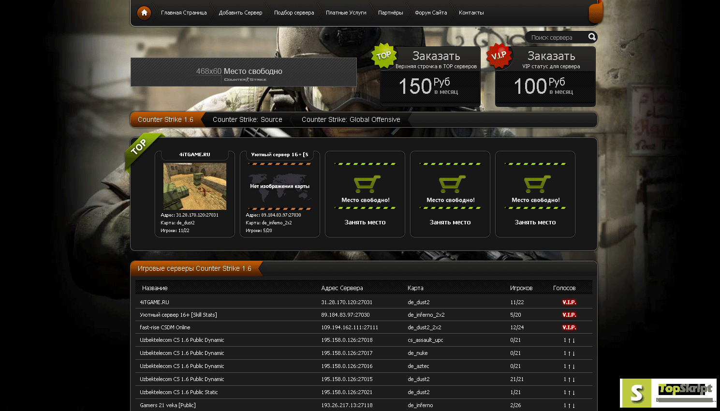Open 4iTGAME.RU server in the list
Screen dimensions: 720x411
154,302
